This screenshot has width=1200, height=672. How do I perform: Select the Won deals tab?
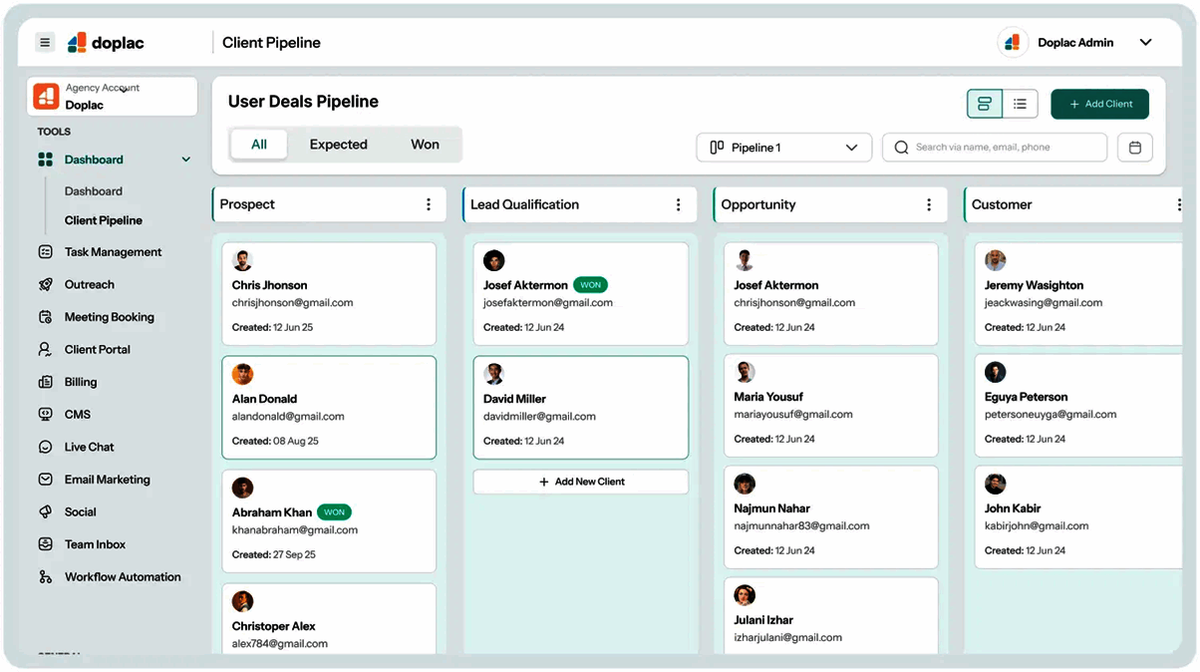(425, 145)
